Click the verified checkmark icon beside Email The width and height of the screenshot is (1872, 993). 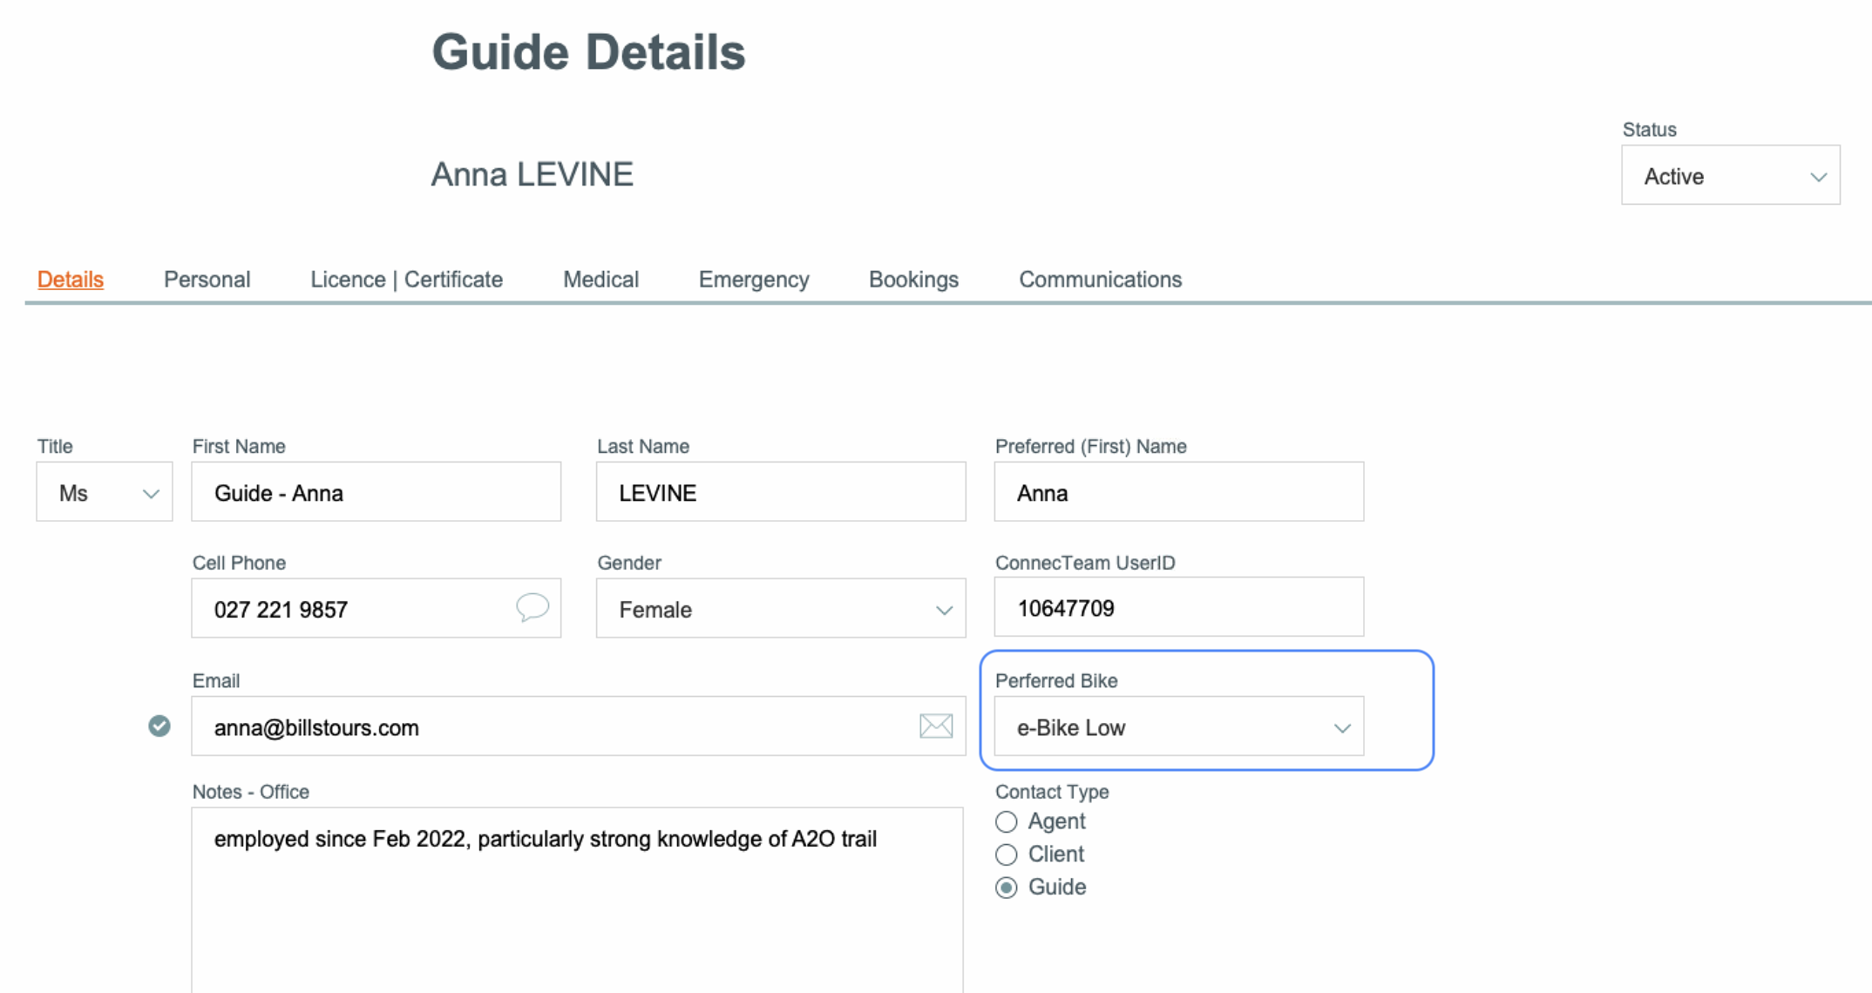pos(159,726)
